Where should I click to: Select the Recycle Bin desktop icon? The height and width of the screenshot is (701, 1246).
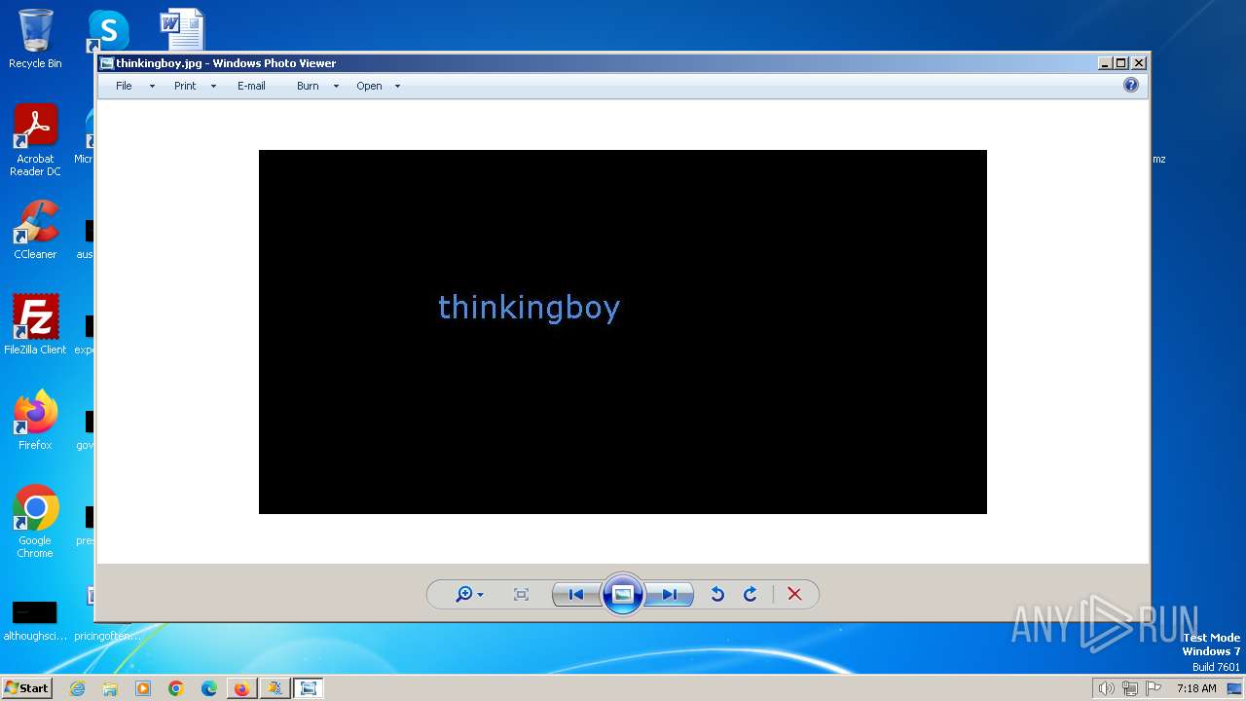35,39
